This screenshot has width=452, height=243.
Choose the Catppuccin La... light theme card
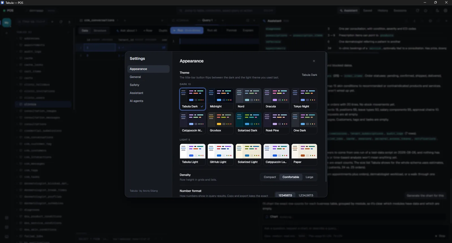click(276, 155)
